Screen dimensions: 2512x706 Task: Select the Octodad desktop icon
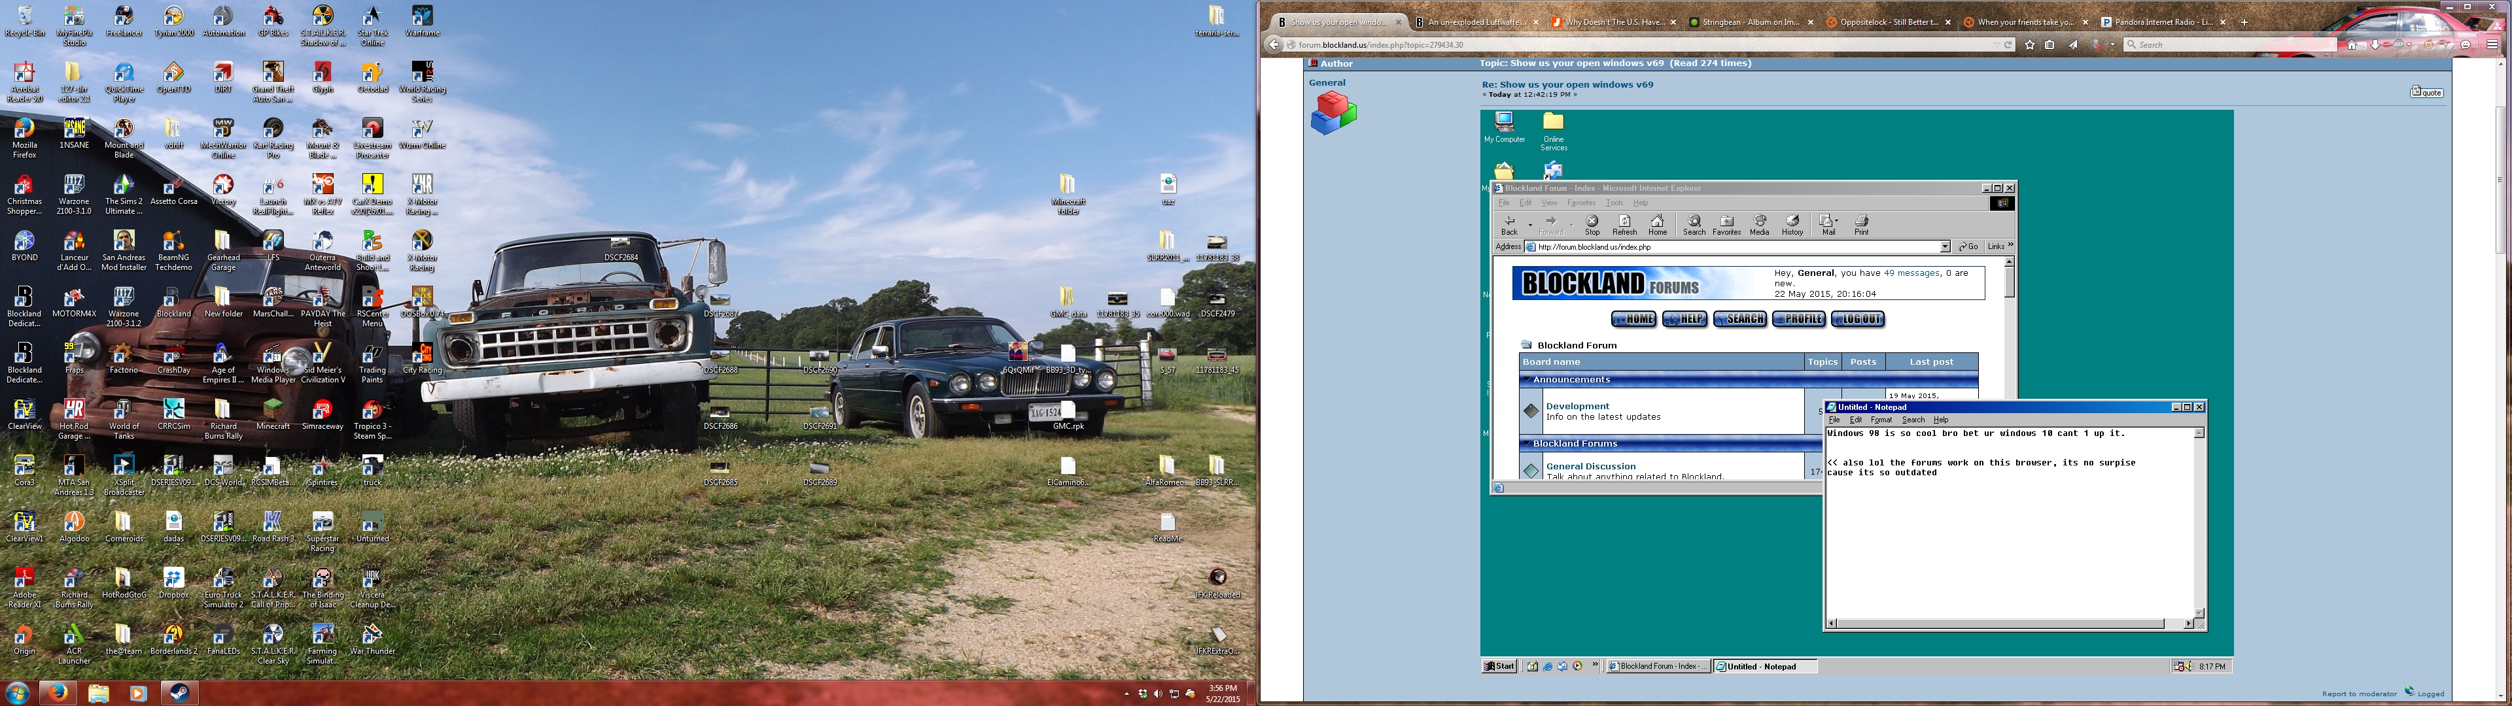click(x=372, y=78)
